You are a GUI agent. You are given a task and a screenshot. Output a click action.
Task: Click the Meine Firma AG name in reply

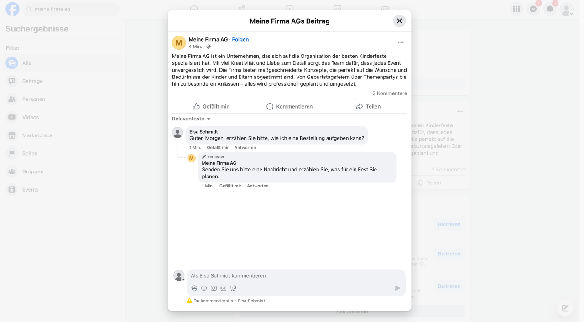pos(219,163)
